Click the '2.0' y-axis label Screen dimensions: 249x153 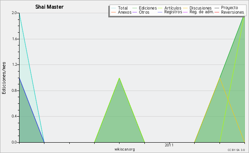click(x=14, y=13)
